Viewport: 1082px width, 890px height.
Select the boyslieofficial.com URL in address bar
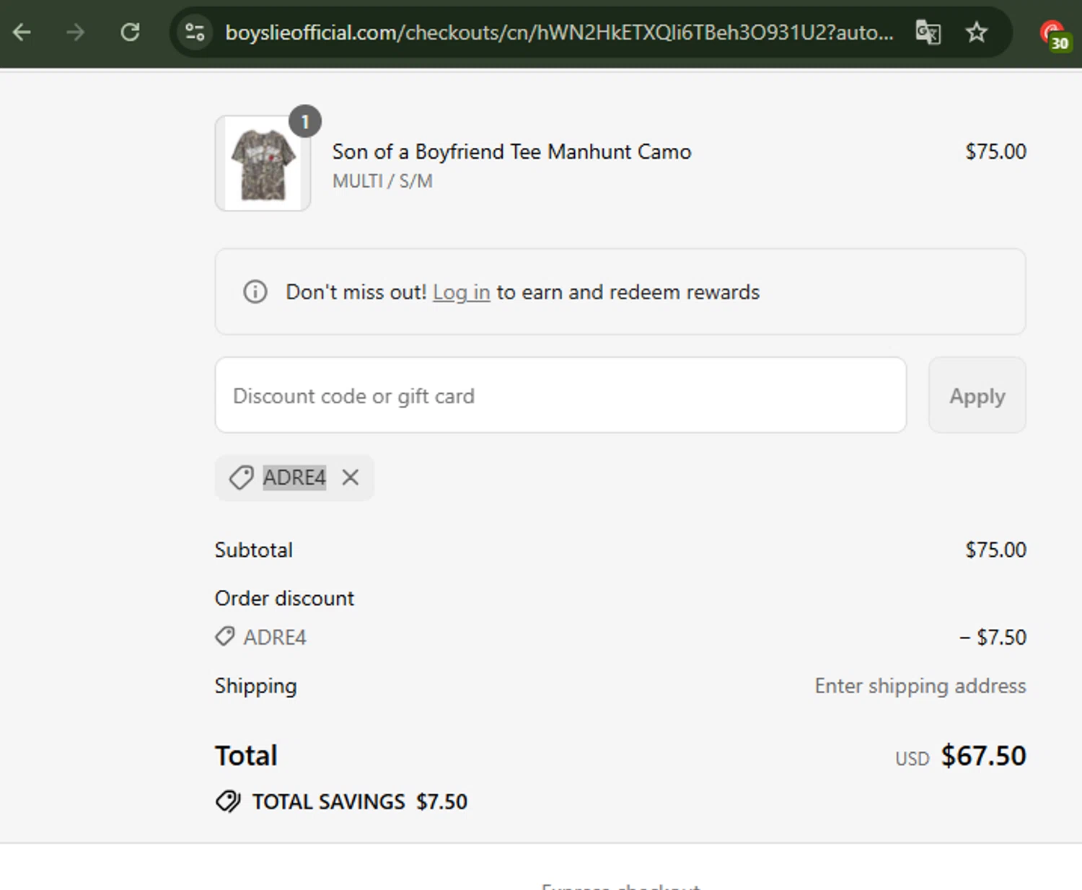pos(559,32)
